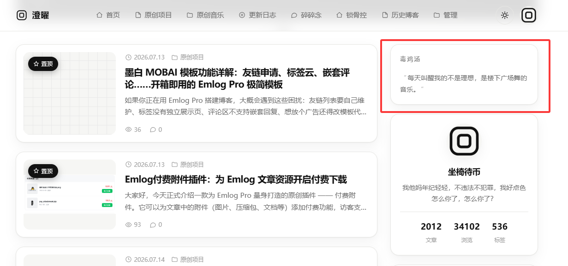Click the chat bubble icon beside 碎碎念
Screen dimensions: 568x266
294,15
